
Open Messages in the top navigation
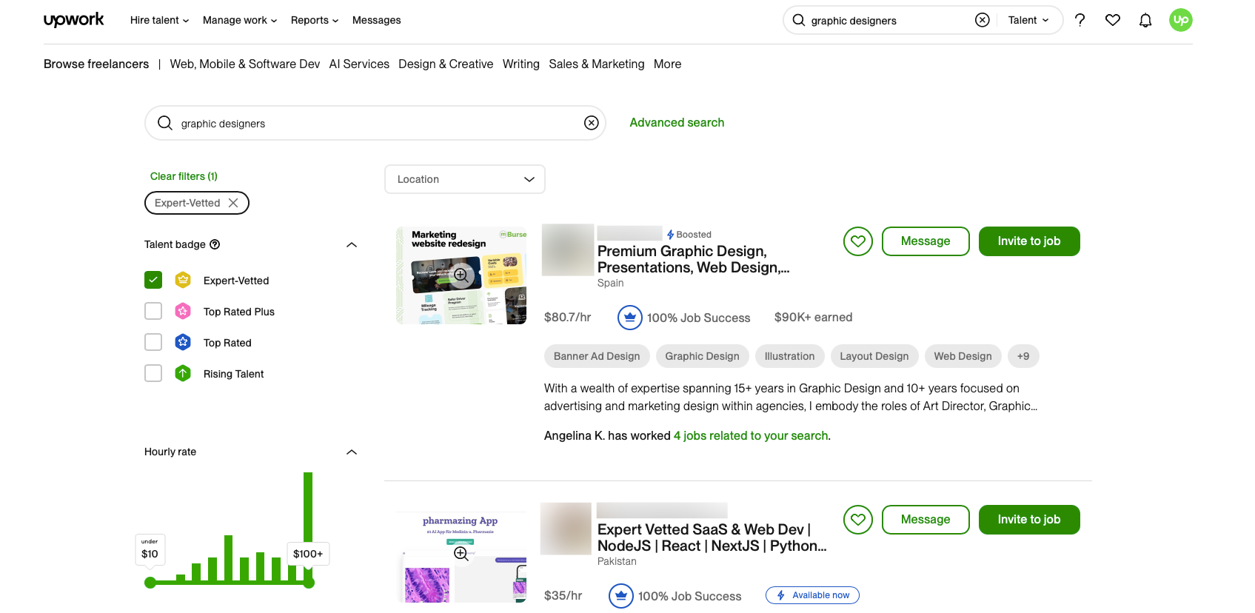click(x=376, y=20)
